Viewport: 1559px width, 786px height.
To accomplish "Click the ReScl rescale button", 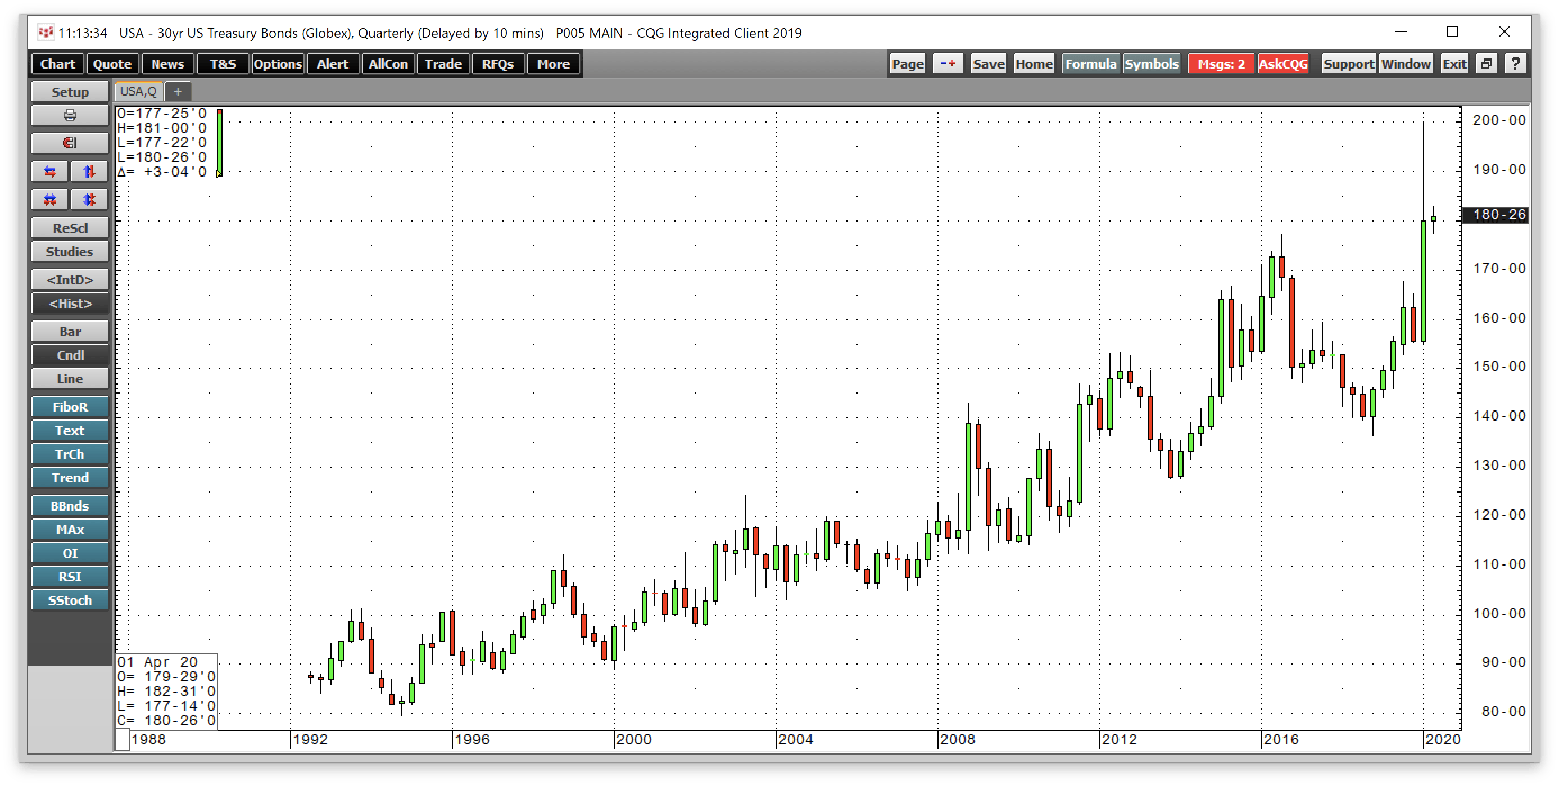I will [70, 228].
